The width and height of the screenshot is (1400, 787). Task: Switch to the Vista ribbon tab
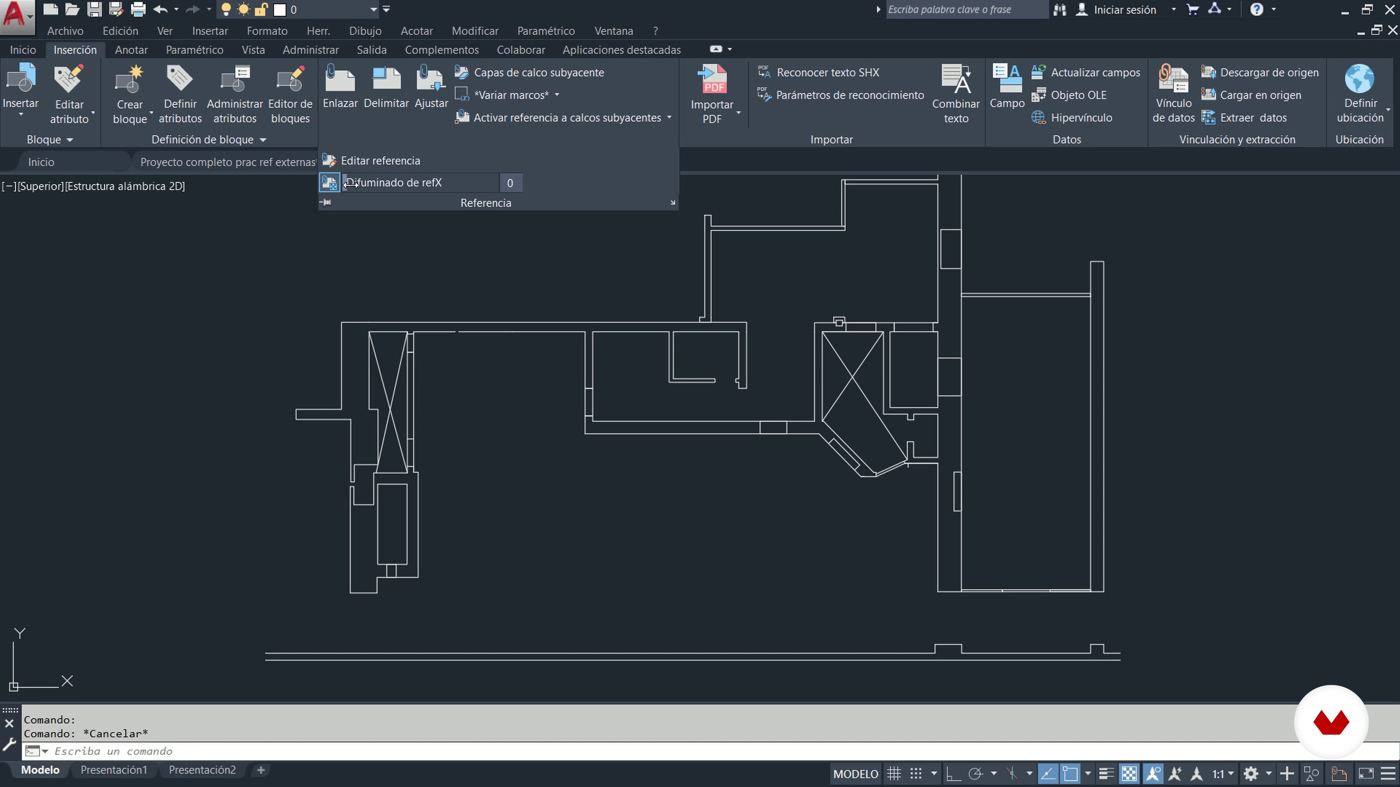click(253, 50)
